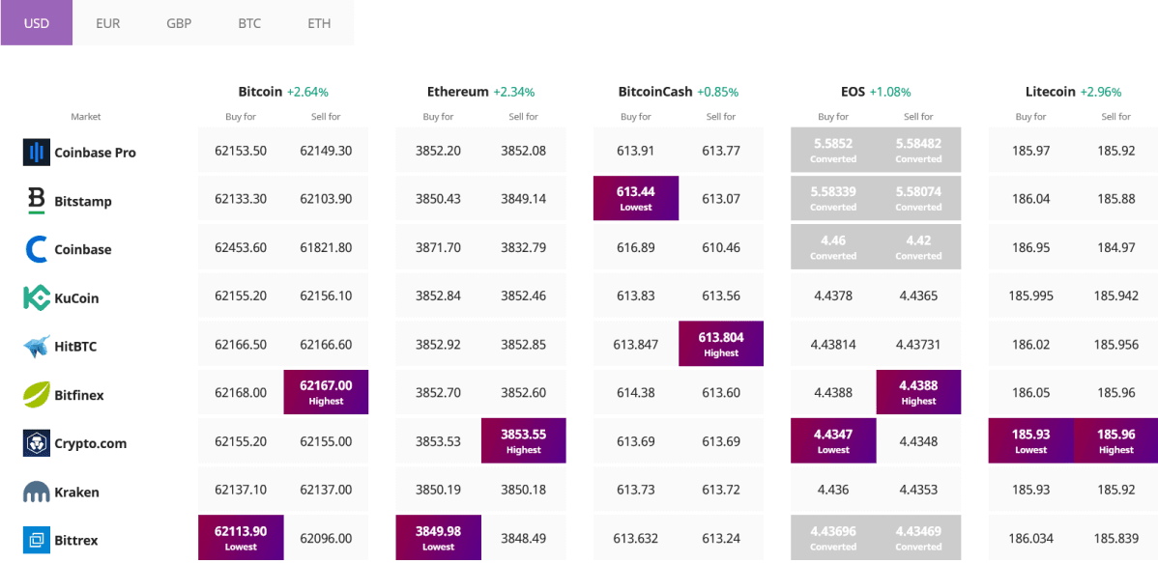Click the HitBTC logo icon
1158x563 pixels.
(x=36, y=346)
